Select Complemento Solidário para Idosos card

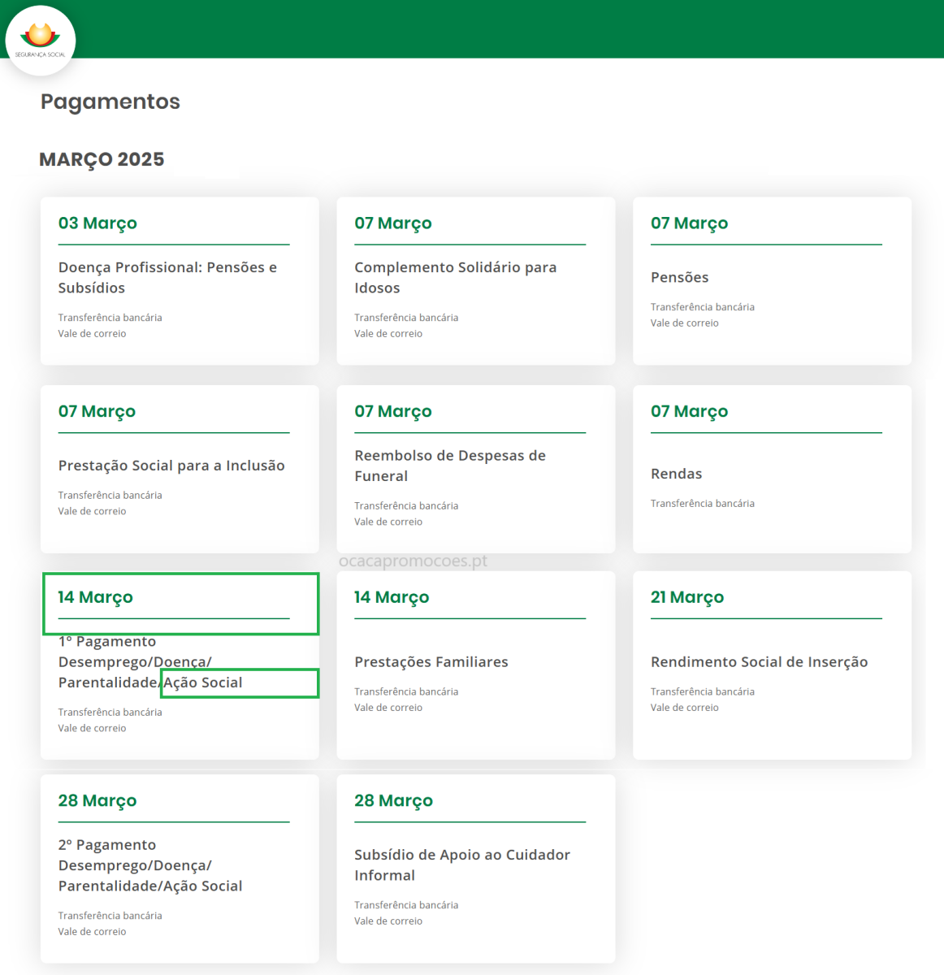(x=475, y=281)
